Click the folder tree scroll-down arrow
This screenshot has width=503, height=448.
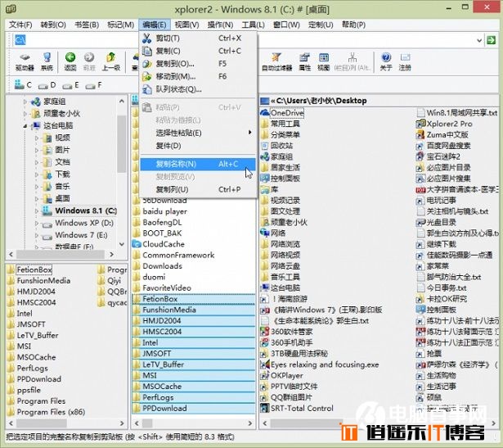[x=122, y=244]
